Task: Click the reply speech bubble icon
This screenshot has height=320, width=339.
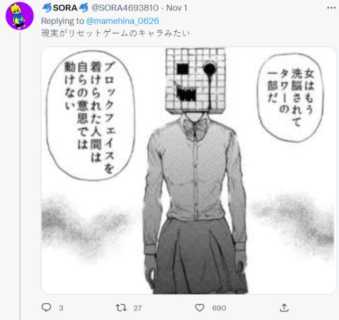Action: pos(46,307)
